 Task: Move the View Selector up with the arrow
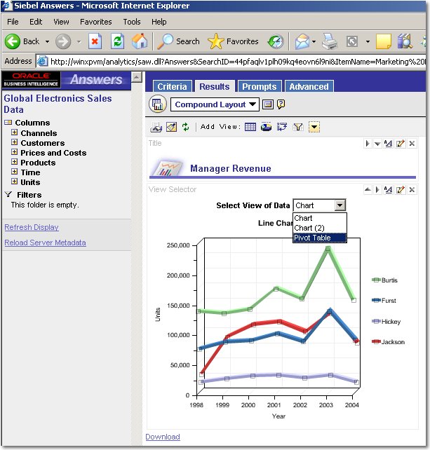pyautogui.click(x=368, y=189)
